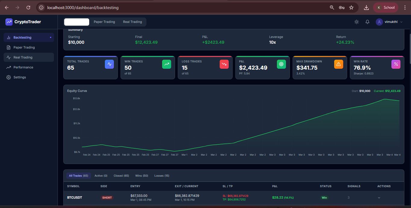411x208 pixels.
Task: Open Performance in the sidebar
Action: pyautogui.click(x=29, y=67)
